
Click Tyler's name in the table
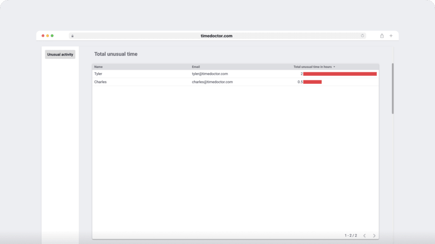coord(98,74)
